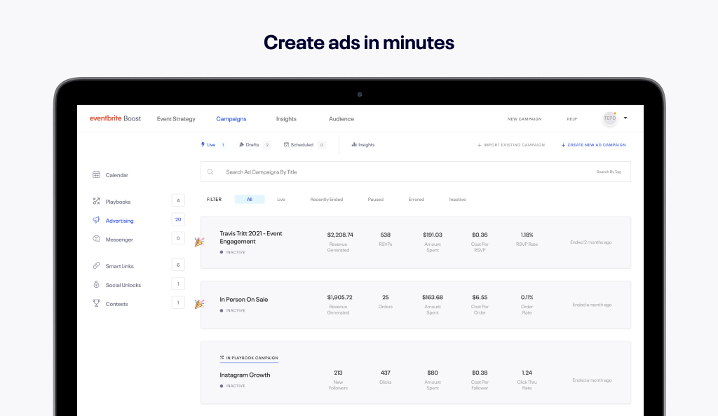Screen dimensions: 718x416
Task: Open the Instagram Growth campaign
Action: (245, 375)
